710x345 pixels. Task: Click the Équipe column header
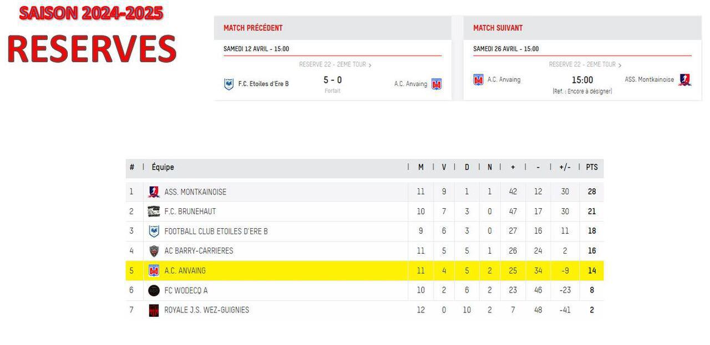(x=163, y=167)
